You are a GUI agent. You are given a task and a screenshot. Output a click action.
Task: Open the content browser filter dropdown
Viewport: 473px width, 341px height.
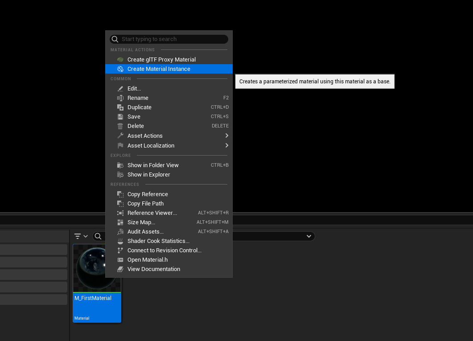pos(81,236)
